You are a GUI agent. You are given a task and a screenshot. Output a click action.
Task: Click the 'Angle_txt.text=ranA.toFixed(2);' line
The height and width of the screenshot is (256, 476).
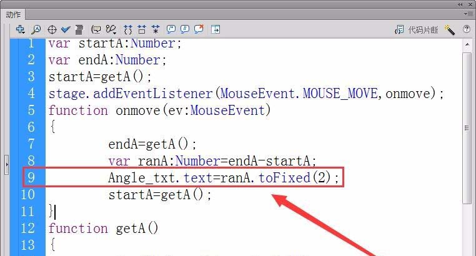[x=224, y=178]
